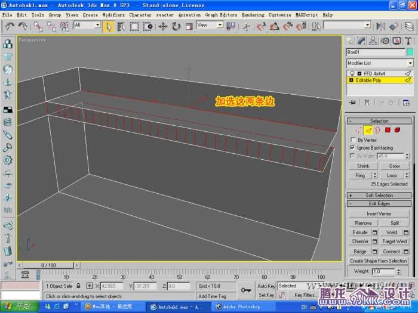Click the Pin Stack icon
The image size is (418, 313).
pos(352,103)
